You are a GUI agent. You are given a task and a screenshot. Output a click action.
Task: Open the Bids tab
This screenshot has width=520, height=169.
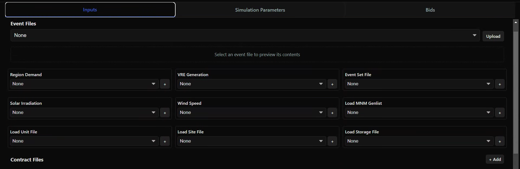coord(430,10)
